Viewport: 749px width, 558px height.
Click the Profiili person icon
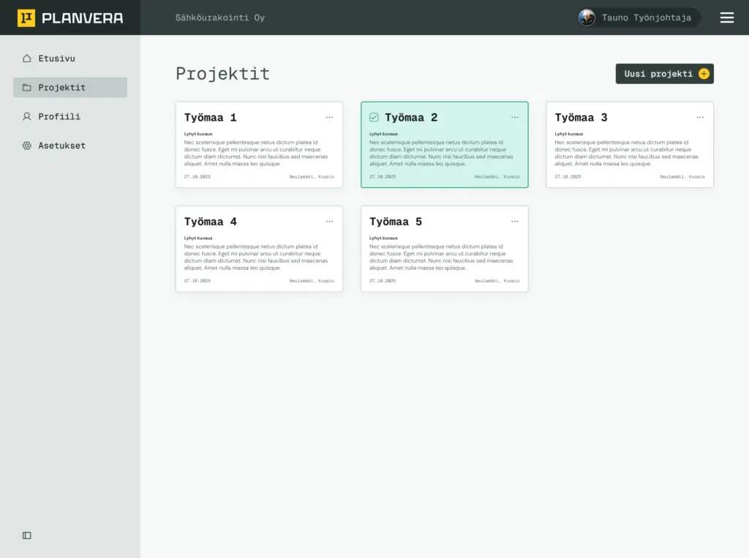coord(27,116)
